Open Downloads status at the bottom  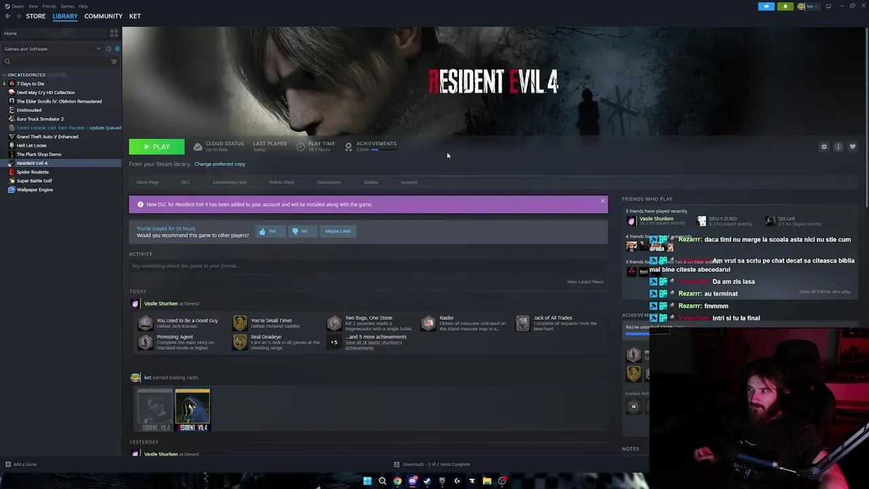[432, 465]
